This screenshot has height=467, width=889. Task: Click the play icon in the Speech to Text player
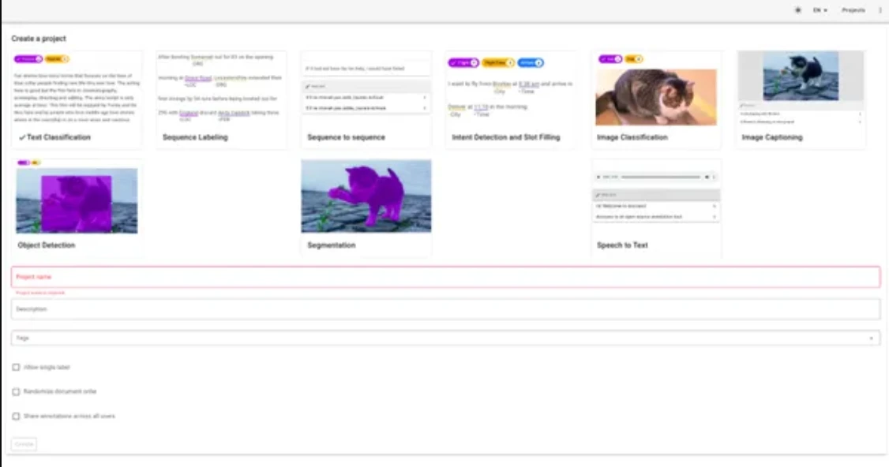tap(598, 177)
